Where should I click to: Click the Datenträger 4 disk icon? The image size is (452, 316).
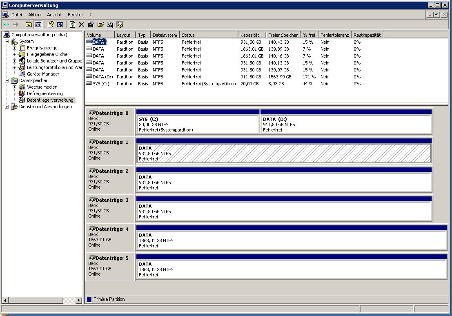pos(92,229)
